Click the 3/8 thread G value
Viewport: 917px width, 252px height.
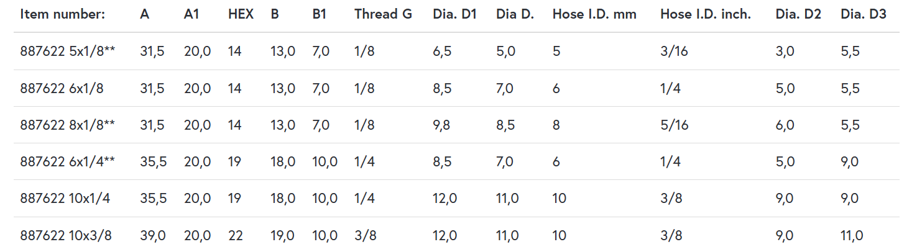click(x=364, y=236)
